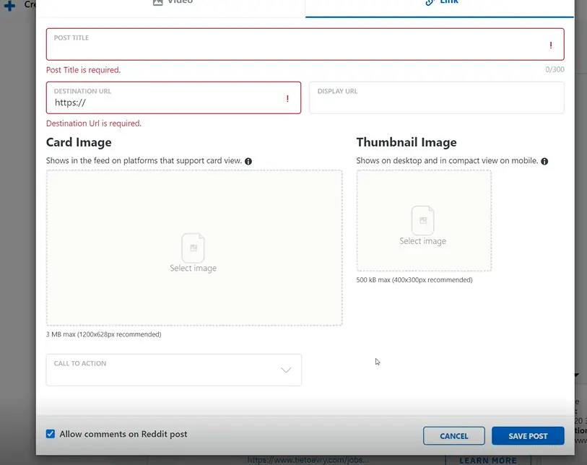Click the Card Image placeholder file icon
Screen dimensions: 587x465
tap(193, 248)
